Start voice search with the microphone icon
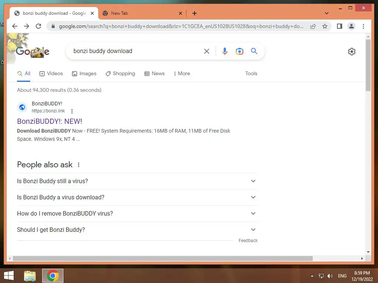Viewport: 378px width, 283px height. tap(225, 51)
